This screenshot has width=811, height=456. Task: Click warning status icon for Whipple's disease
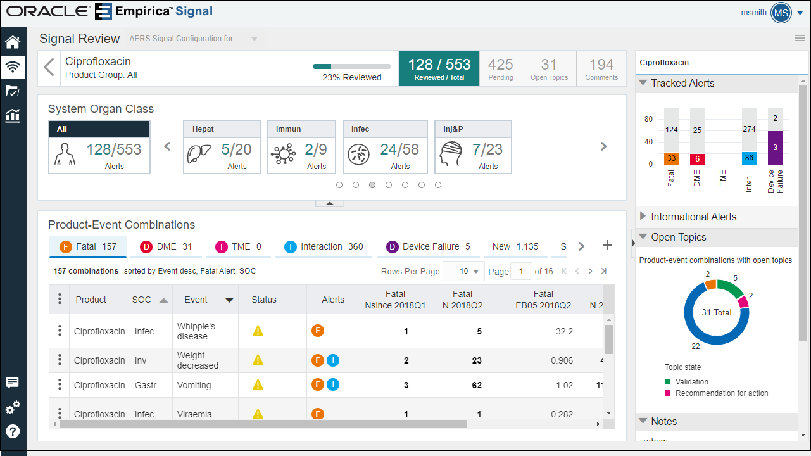click(x=258, y=331)
